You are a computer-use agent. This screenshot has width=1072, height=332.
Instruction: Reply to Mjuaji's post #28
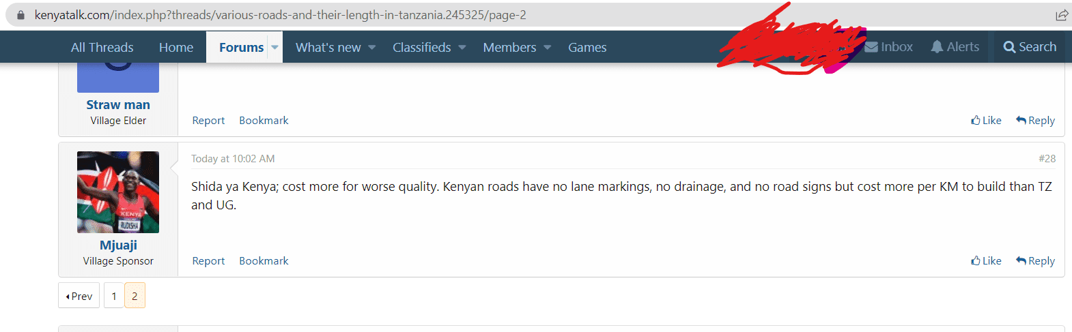click(1035, 261)
